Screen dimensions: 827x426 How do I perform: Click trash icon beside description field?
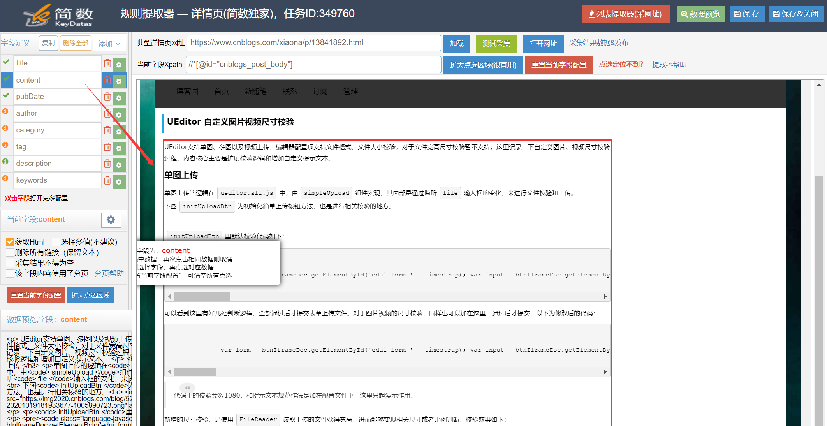point(107,164)
